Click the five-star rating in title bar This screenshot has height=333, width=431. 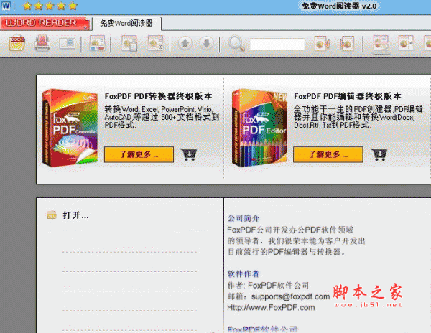click(50, 6)
